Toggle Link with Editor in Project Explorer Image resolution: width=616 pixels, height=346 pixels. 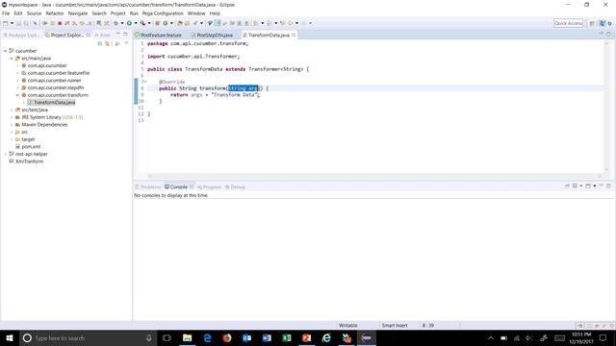(107, 43)
